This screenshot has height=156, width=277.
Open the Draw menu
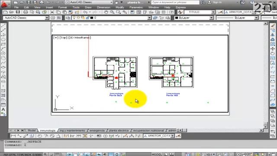click(x=88, y=7)
